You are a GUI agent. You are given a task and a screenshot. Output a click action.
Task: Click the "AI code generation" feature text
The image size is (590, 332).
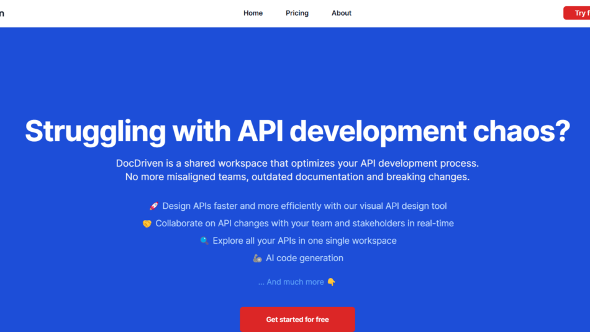pos(304,259)
